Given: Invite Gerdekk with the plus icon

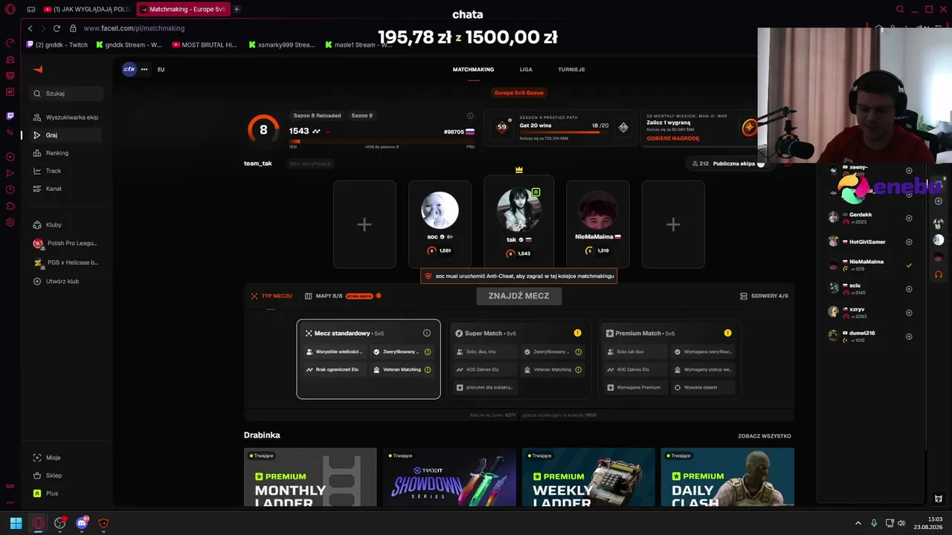Looking at the screenshot, I should [x=909, y=218].
